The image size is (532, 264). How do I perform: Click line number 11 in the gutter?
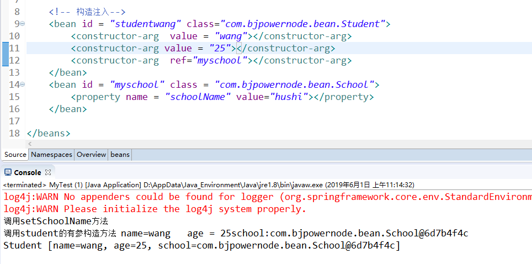coord(14,48)
